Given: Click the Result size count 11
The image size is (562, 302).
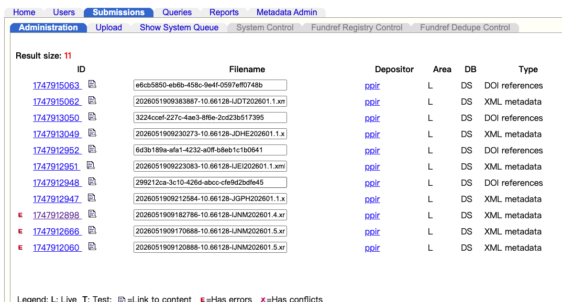Looking at the screenshot, I should tap(68, 56).
